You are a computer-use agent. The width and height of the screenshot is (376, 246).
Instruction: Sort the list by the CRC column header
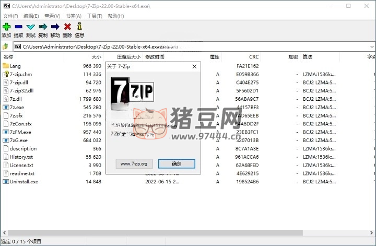click(254, 57)
